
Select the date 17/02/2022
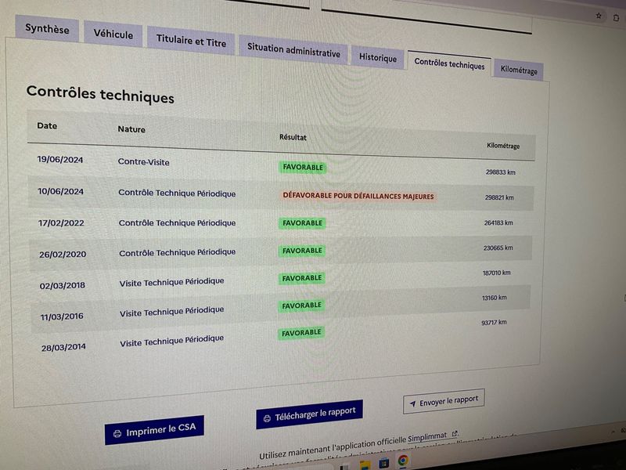61,223
